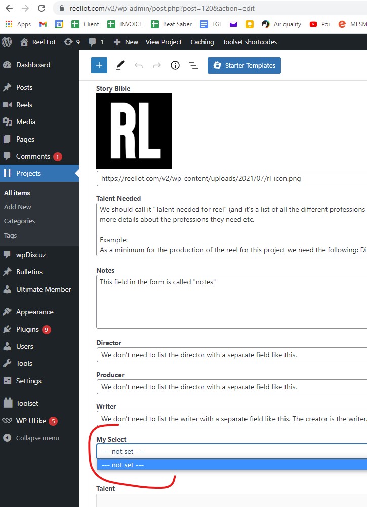Open the Comments sidebar menu
This screenshot has height=507, width=367.
click(x=39, y=156)
